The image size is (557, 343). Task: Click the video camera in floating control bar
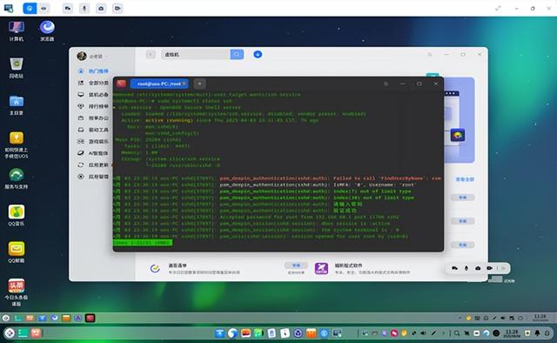click(x=489, y=268)
